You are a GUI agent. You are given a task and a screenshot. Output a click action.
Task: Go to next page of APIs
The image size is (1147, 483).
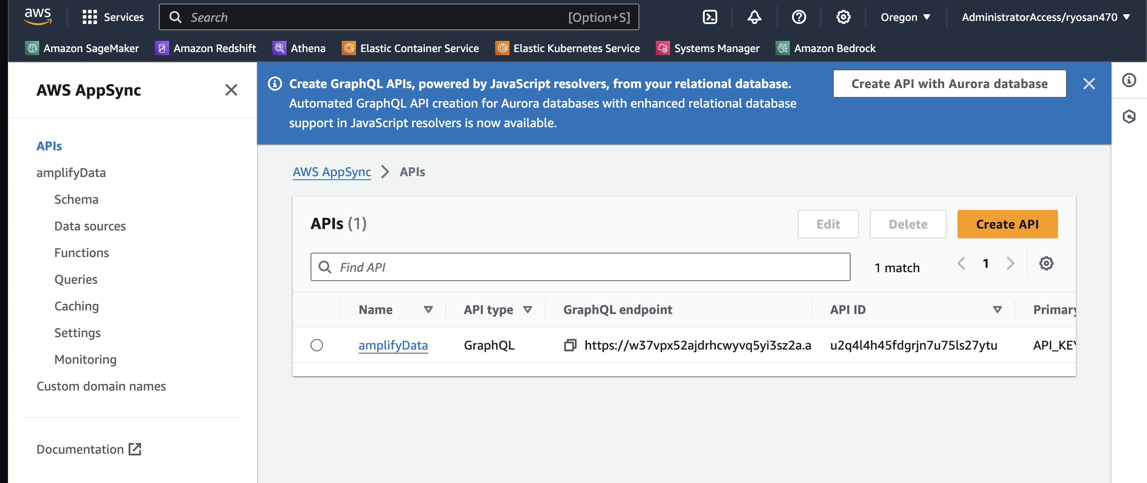click(x=1010, y=264)
